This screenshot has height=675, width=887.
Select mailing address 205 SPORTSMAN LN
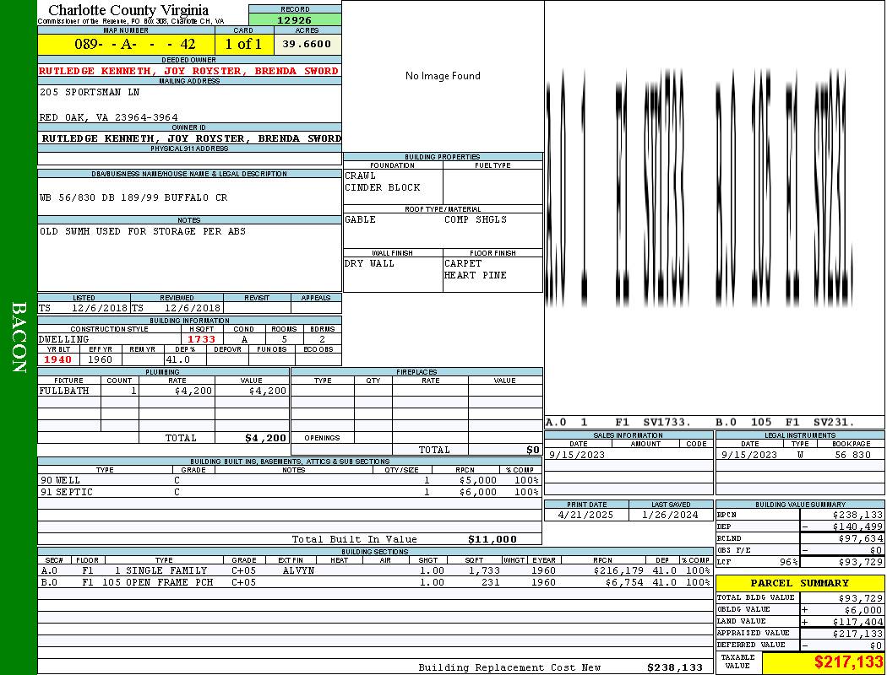coord(90,92)
